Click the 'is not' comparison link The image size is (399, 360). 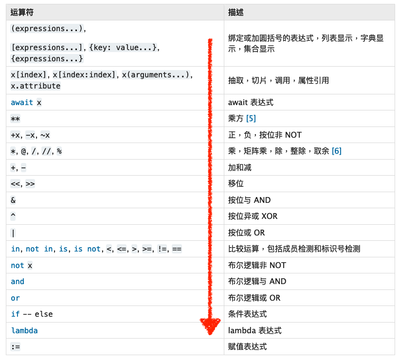88,249
